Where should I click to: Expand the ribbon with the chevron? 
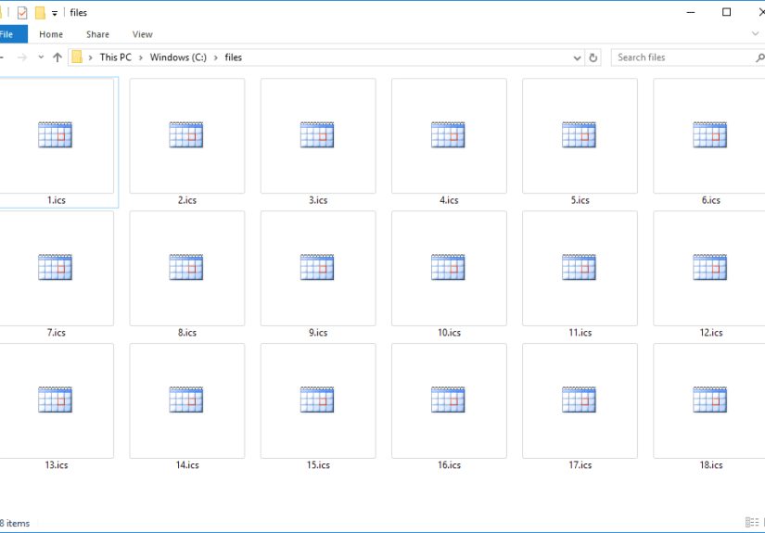coord(755,33)
